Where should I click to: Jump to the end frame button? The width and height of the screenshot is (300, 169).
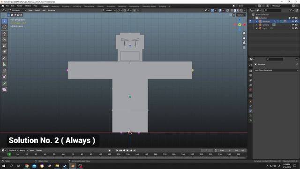tap(135, 150)
